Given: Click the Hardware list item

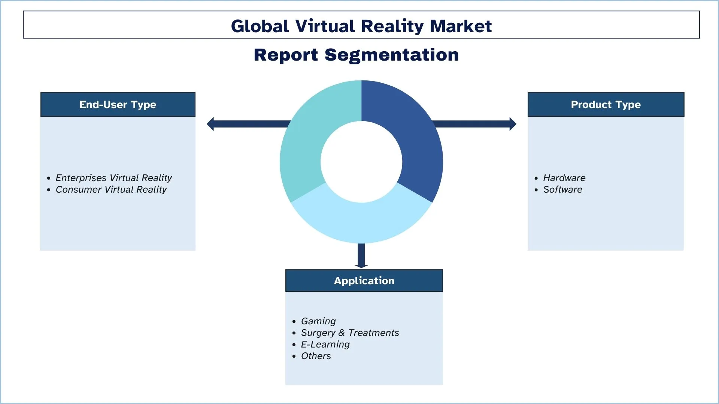Looking at the screenshot, I should tap(564, 178).
